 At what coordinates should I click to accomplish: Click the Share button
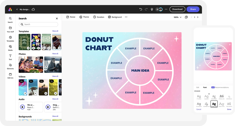[193, 9]
